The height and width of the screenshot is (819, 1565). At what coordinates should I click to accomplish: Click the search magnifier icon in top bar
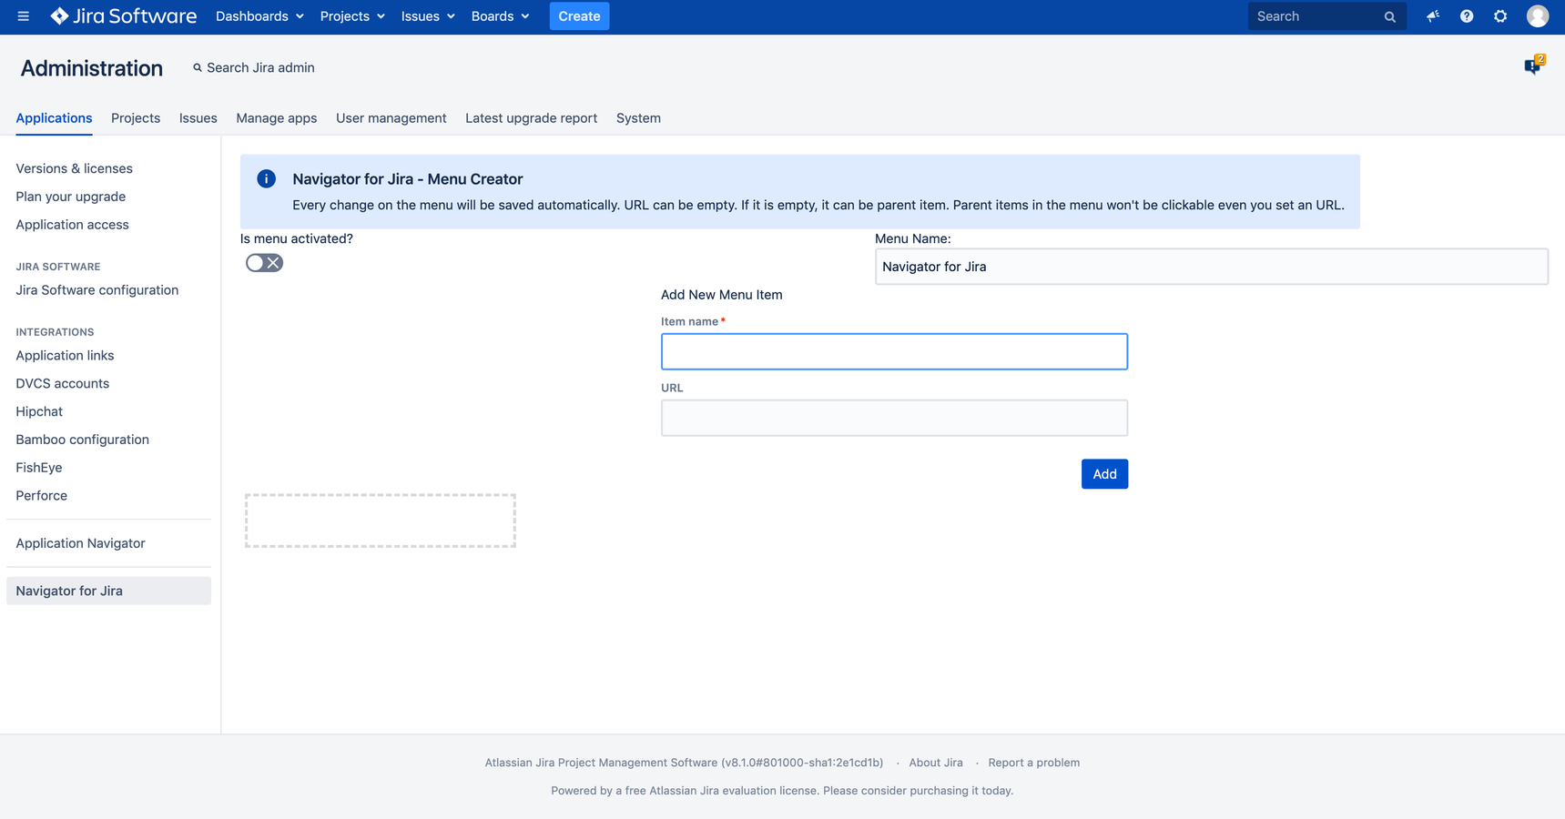[1389, 16]
